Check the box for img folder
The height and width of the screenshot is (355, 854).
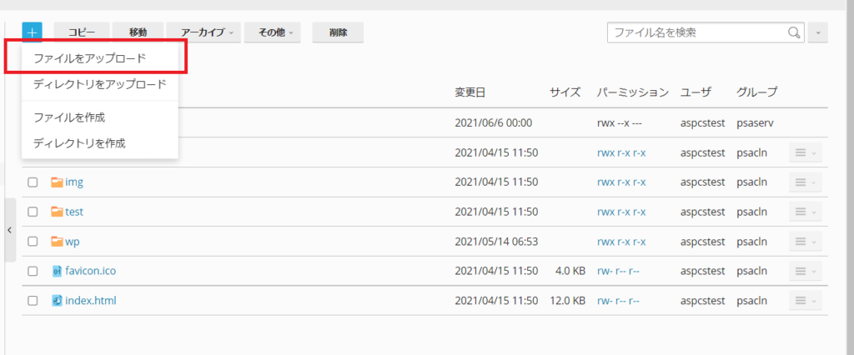33,182
